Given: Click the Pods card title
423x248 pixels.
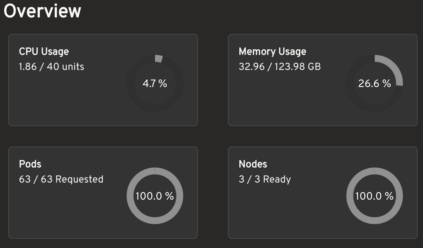Looking at the screenshot, I should point(30,164).
